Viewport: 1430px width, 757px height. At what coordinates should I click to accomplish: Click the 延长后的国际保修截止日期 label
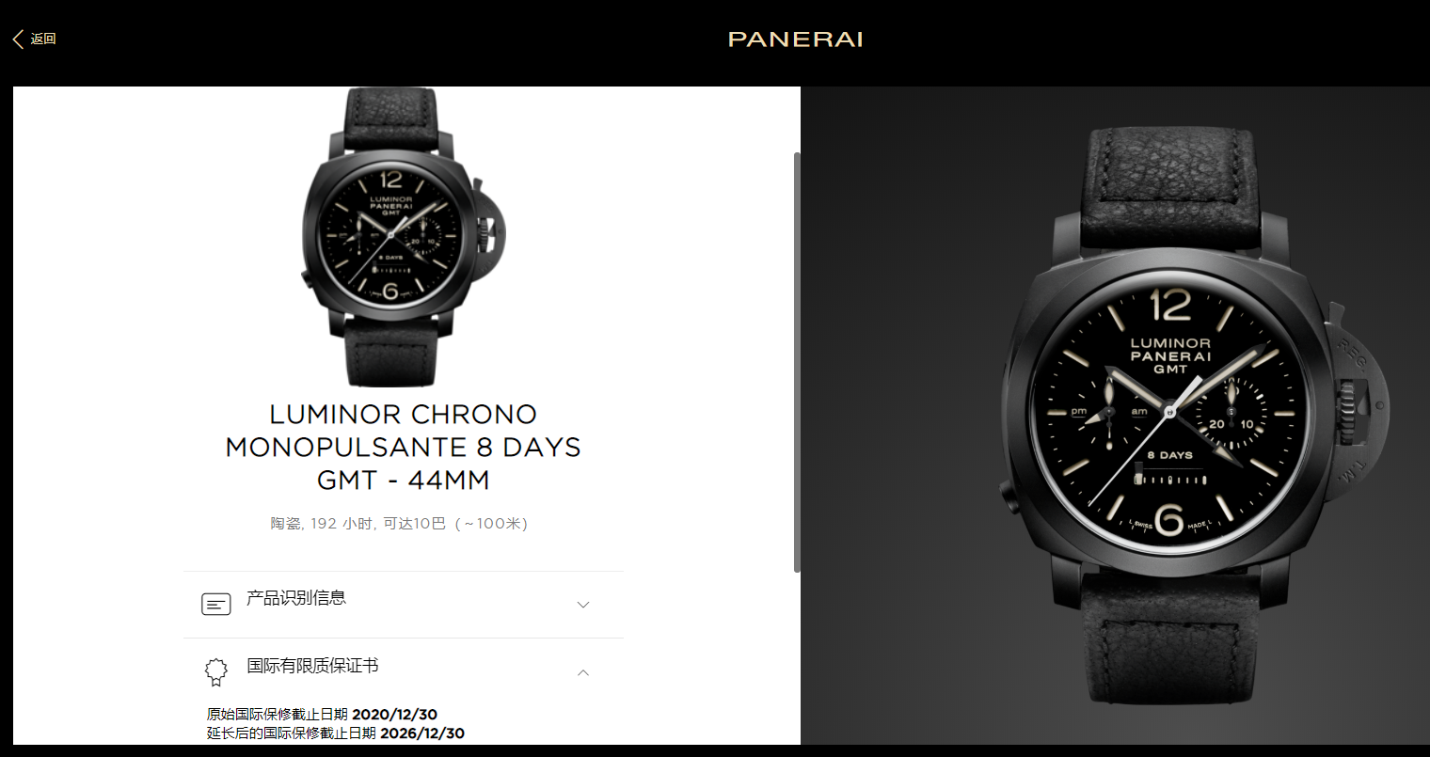(292, 733)
